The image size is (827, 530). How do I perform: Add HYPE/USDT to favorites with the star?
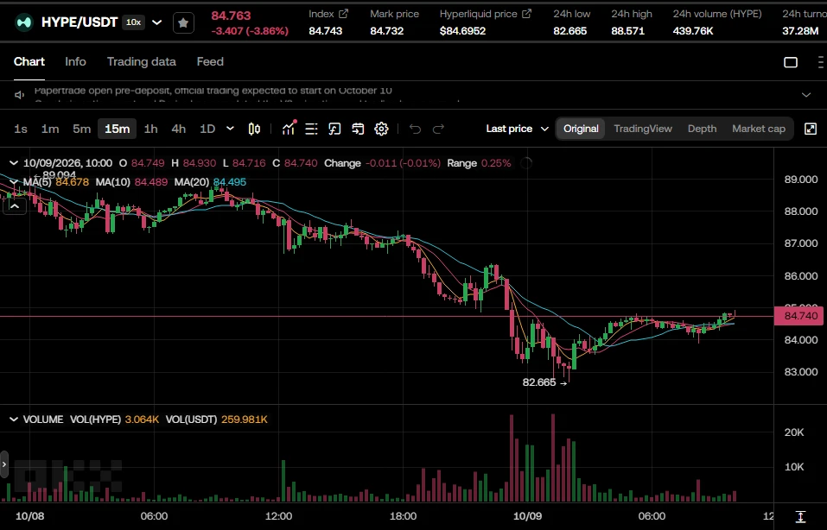point(183,22)
